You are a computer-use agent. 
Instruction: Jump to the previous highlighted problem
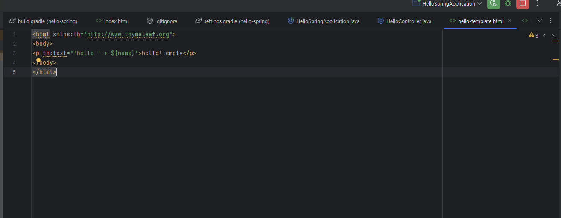point(545,35)
